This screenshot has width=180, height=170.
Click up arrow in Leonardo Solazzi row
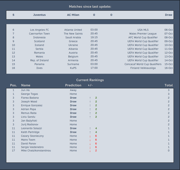(90, 129)
